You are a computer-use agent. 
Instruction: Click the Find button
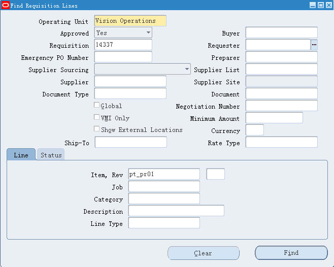(291, 253)
